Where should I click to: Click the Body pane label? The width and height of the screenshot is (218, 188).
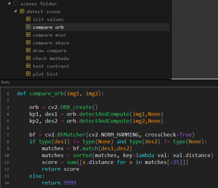(6, 82)
